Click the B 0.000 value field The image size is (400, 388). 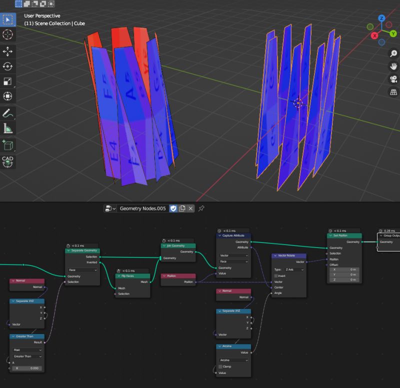click(x=27, y=368)
